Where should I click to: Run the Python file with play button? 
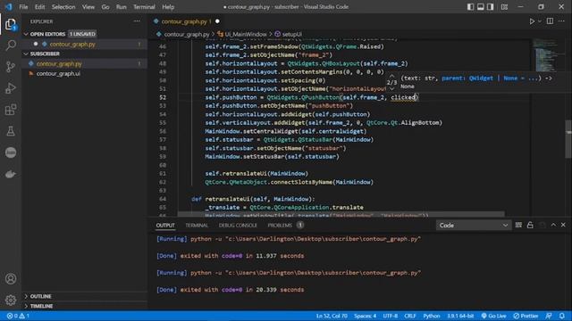point(532,21)
